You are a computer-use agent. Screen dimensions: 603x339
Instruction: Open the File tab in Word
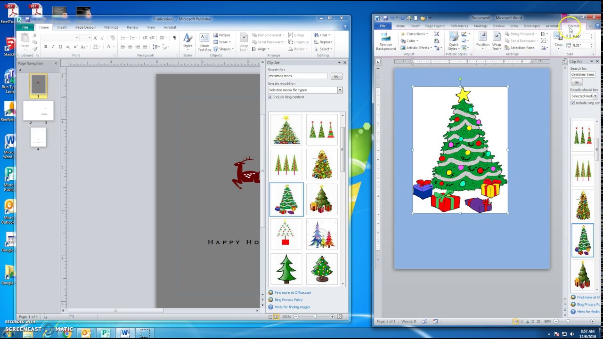[383, 26]
